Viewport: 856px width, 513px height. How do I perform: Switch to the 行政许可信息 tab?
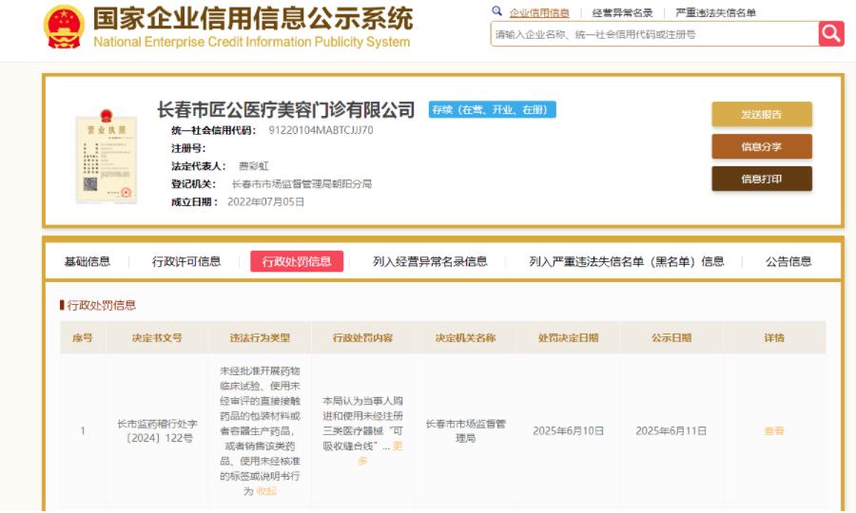[186, 261]
